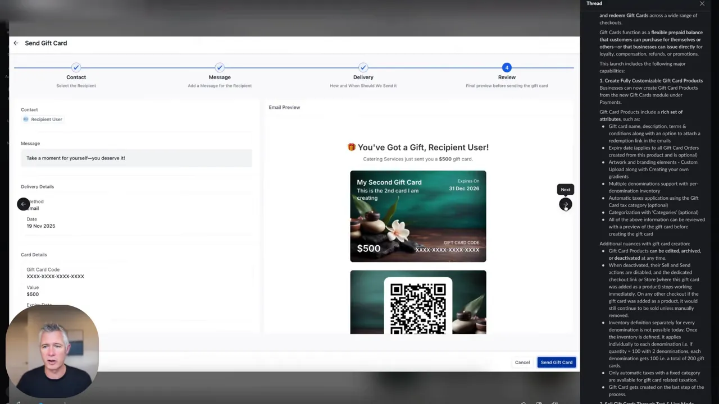
Task: Click the wizard progress bar between Delivery and Review
Action: 435,67
